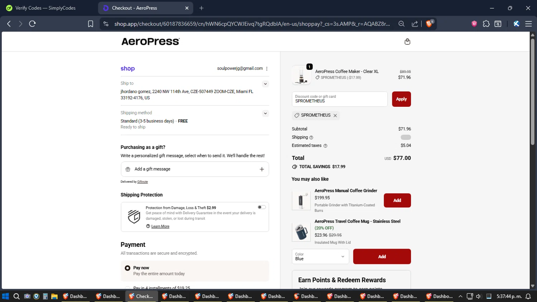Add the Travel Coffee Mug to order

coord(382,257)
